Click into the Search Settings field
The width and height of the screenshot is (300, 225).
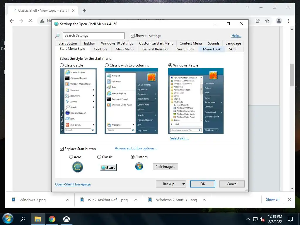point(93,35)
